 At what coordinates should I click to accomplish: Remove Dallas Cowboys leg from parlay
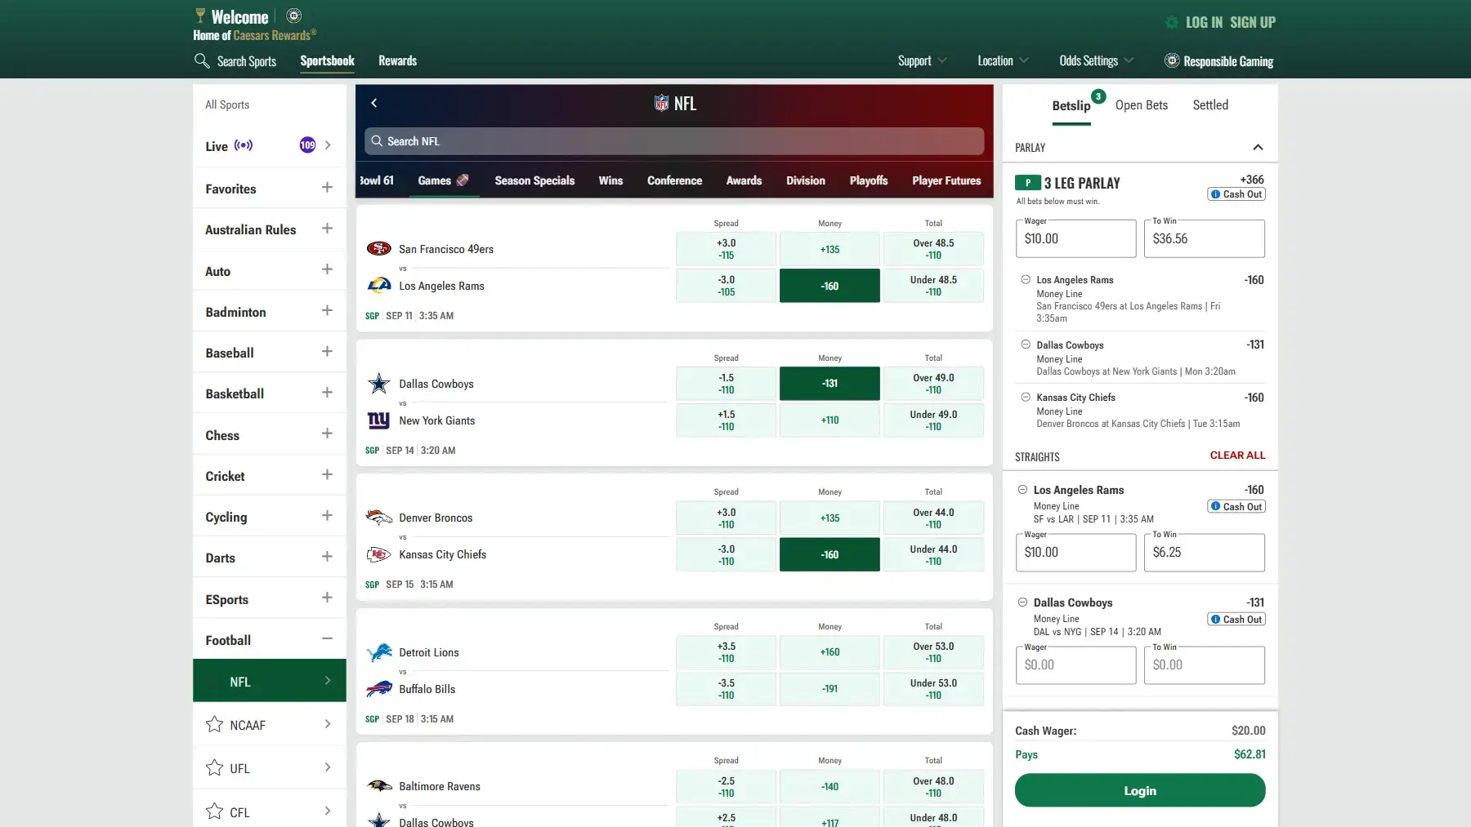pyautogui.click(x=1026, y=345)
